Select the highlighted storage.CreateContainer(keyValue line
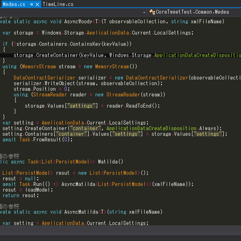The image size is (241, 241). click(127, 55)
